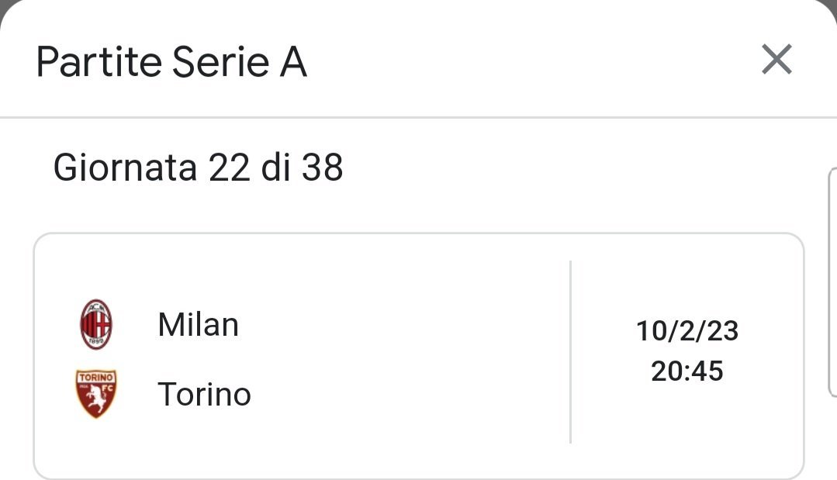The width and height of the screenshot is (837, 480).
Task: Select the Milan team name
Action: click(x=198, y=324)
